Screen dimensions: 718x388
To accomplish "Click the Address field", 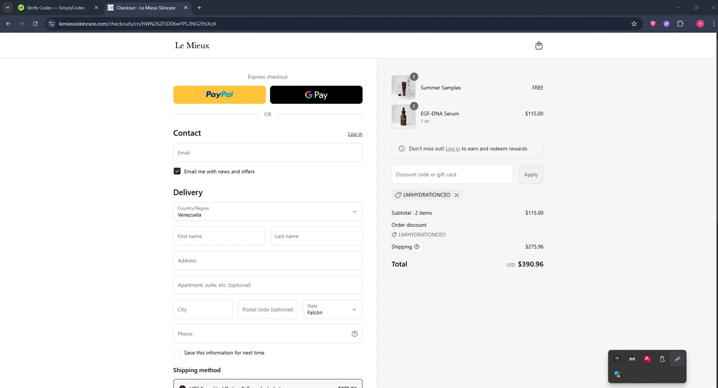I will pos(268,260).
